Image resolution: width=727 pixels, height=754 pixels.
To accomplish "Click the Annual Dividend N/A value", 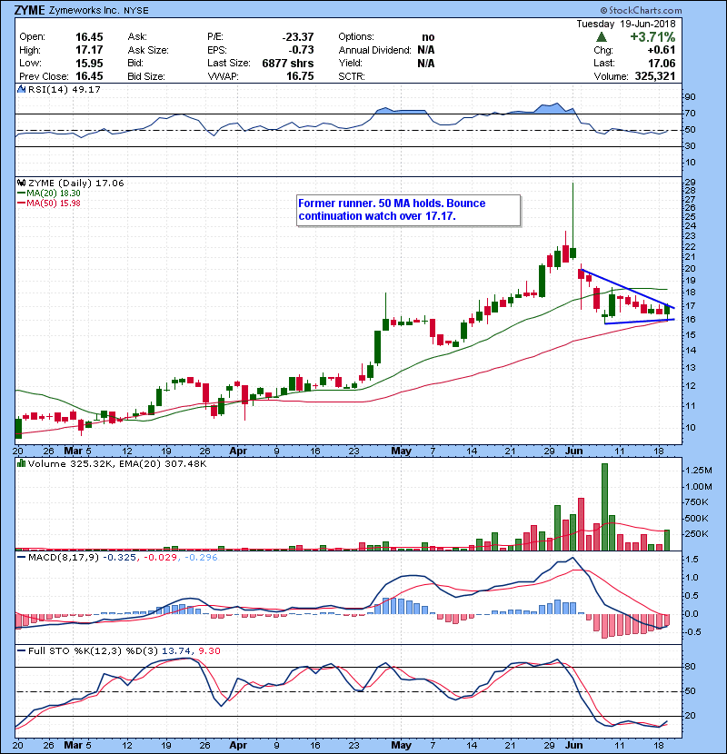I will [x=426, y=50].
